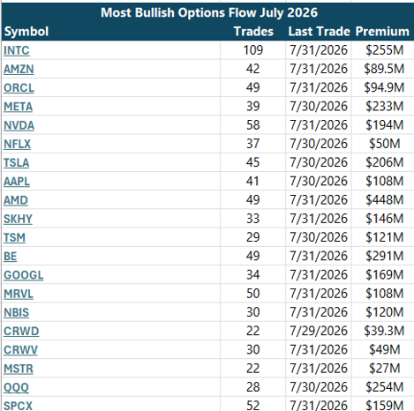Screen dimensions: 414x411
Task: Open the AAPL ticker link
Action: pos(17,182)
